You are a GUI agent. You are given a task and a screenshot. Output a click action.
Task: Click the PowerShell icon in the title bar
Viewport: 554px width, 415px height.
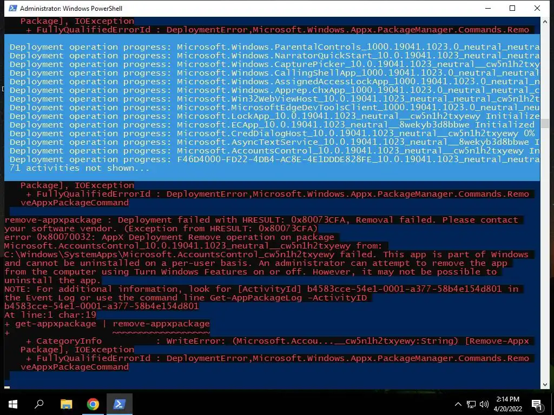[x=13, y=8]
